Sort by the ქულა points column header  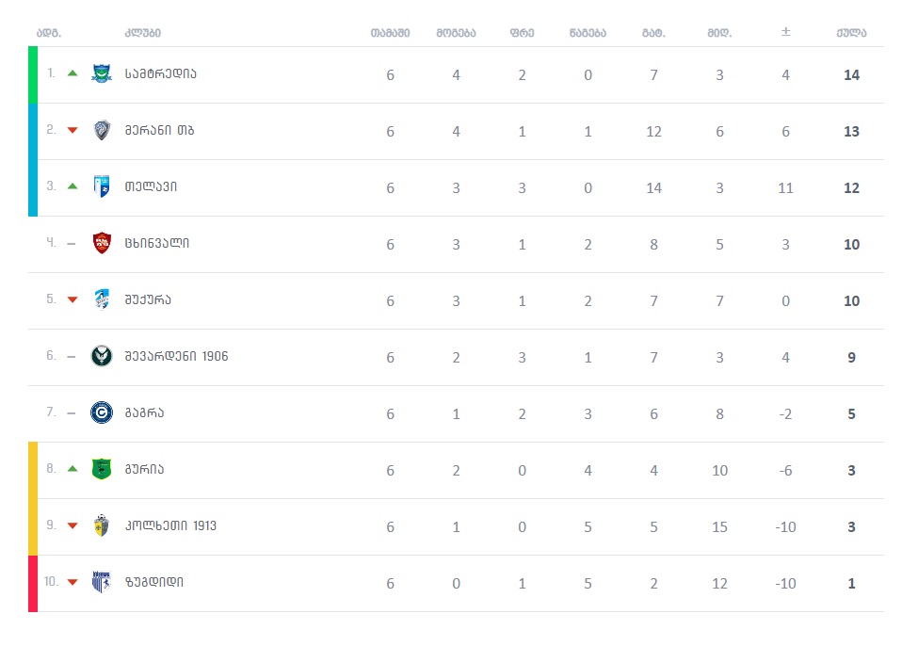click(851, 33)
